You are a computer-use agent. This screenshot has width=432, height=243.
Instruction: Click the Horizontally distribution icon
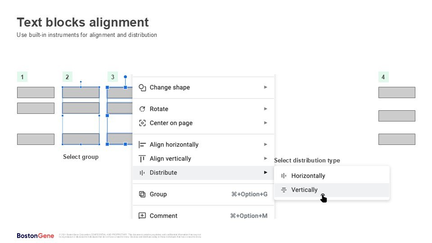click(283, 175)
